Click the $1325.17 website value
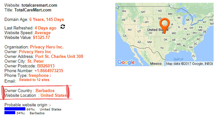218x118 pixels. [42, 37]
